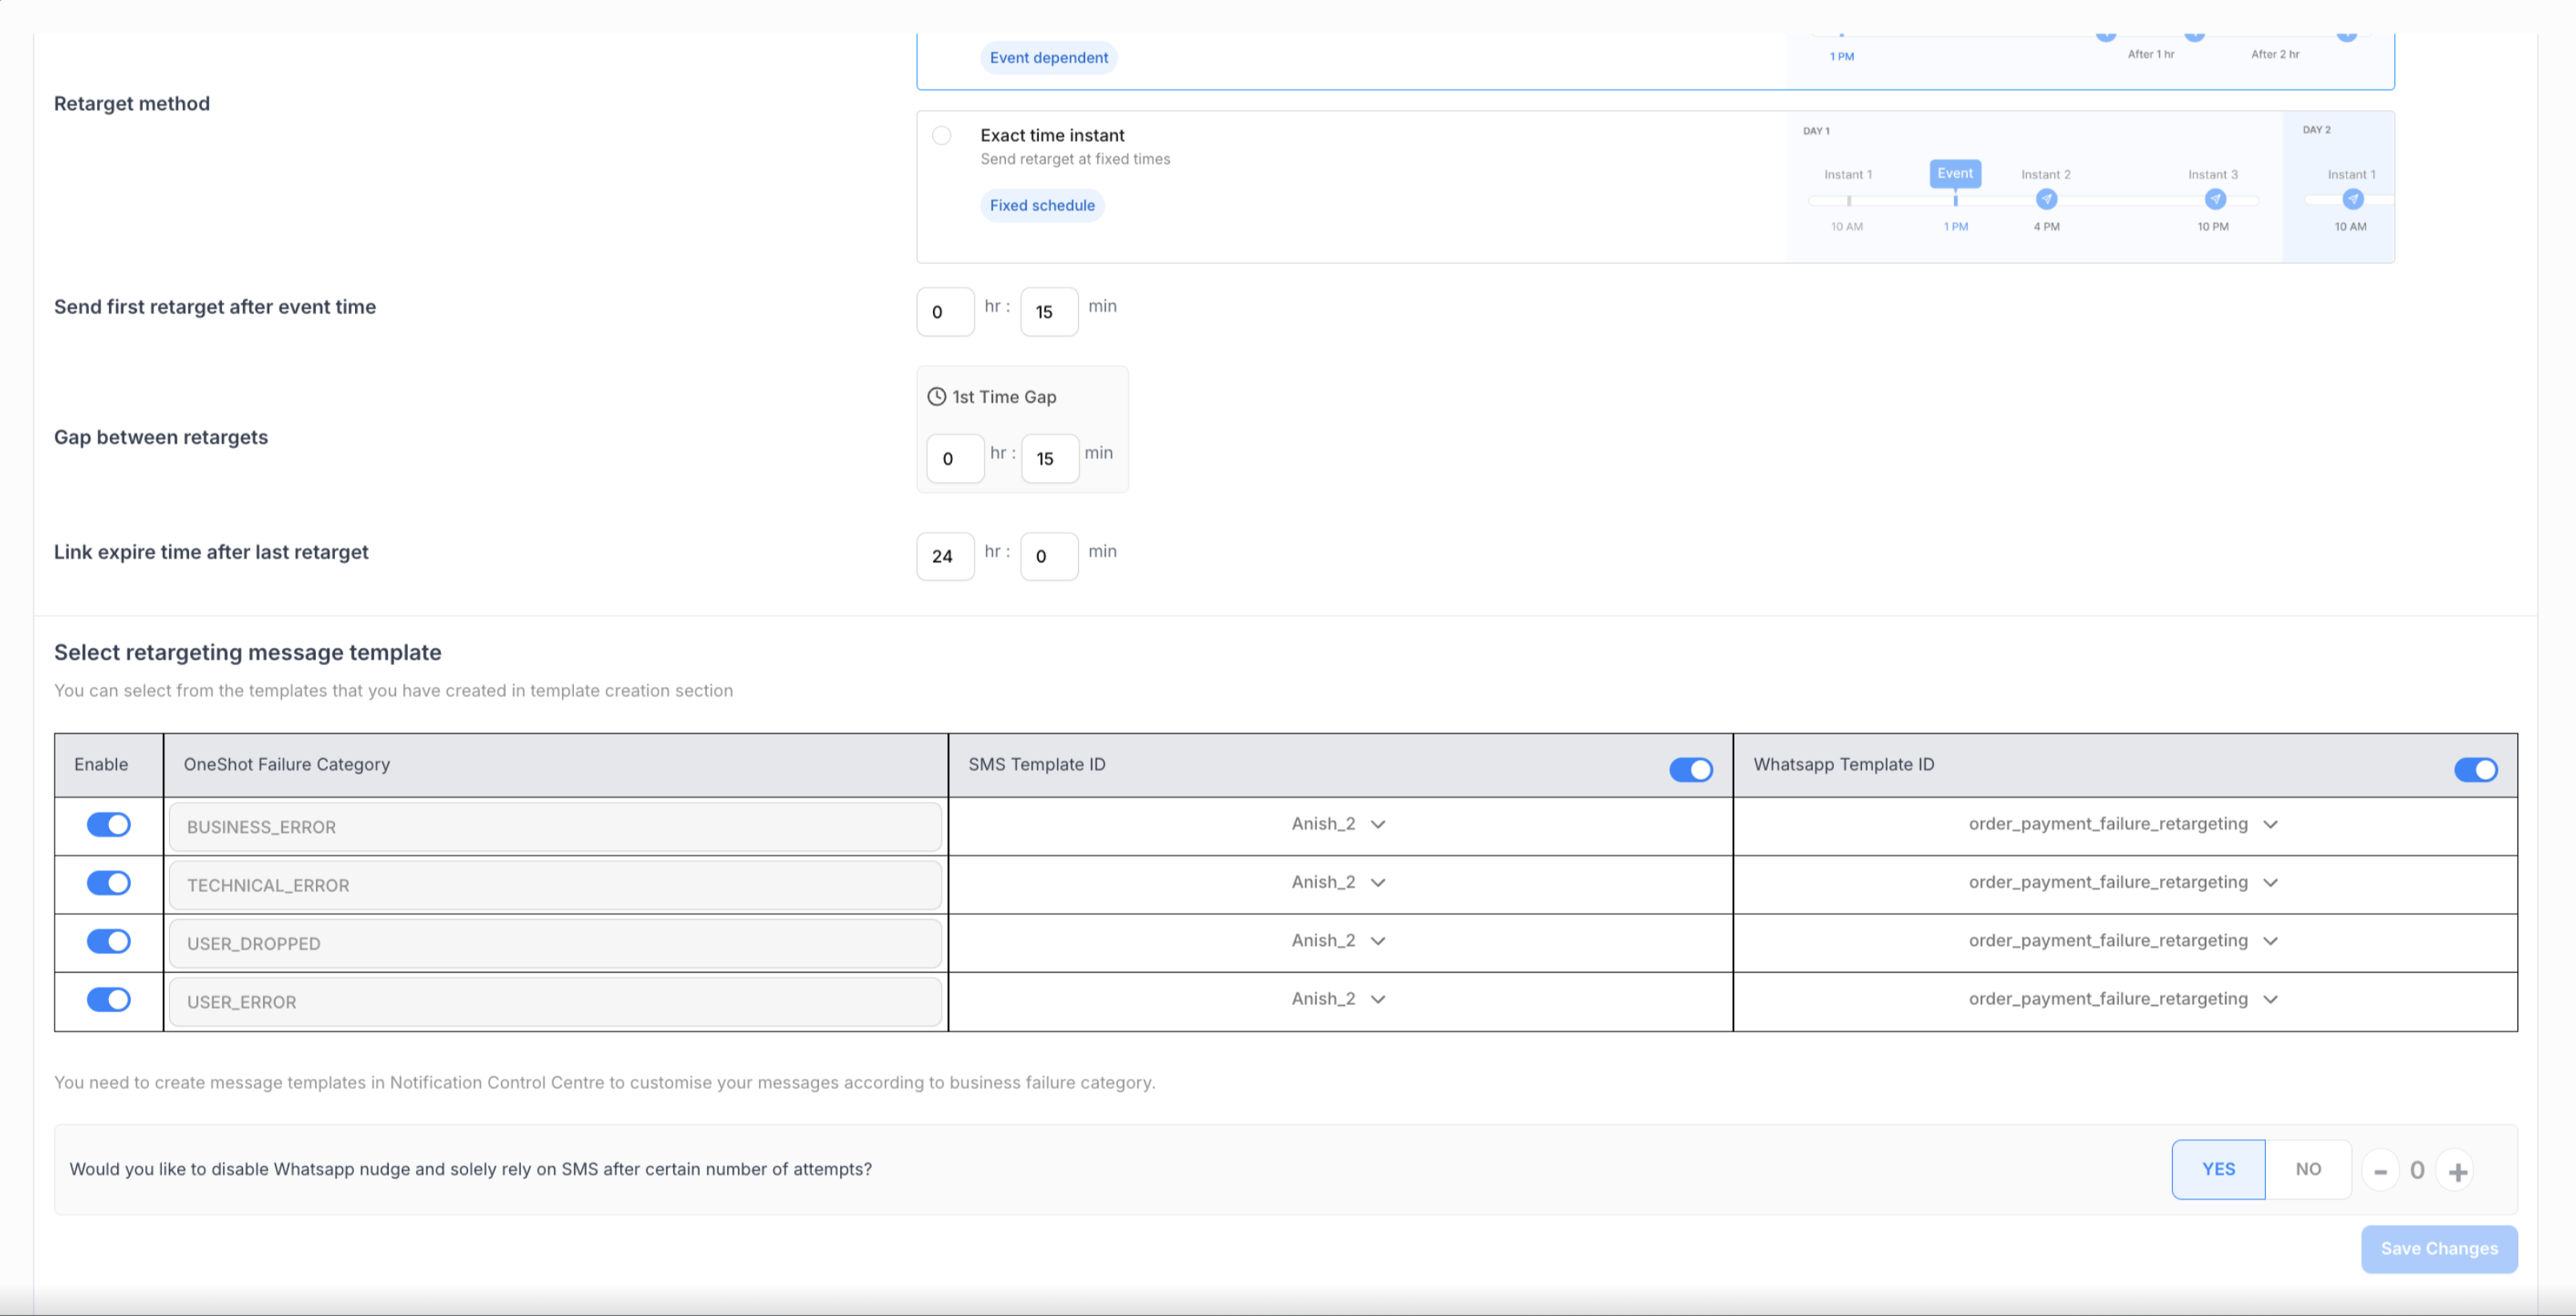This screenshot has height=1316, width=2576.
Task: Click the Save Changes button
Action: tap(2439, 1249)
